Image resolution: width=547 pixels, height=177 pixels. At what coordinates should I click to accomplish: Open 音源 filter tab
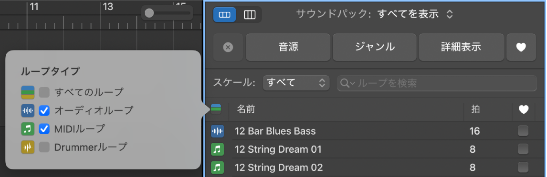coord(288,47)
